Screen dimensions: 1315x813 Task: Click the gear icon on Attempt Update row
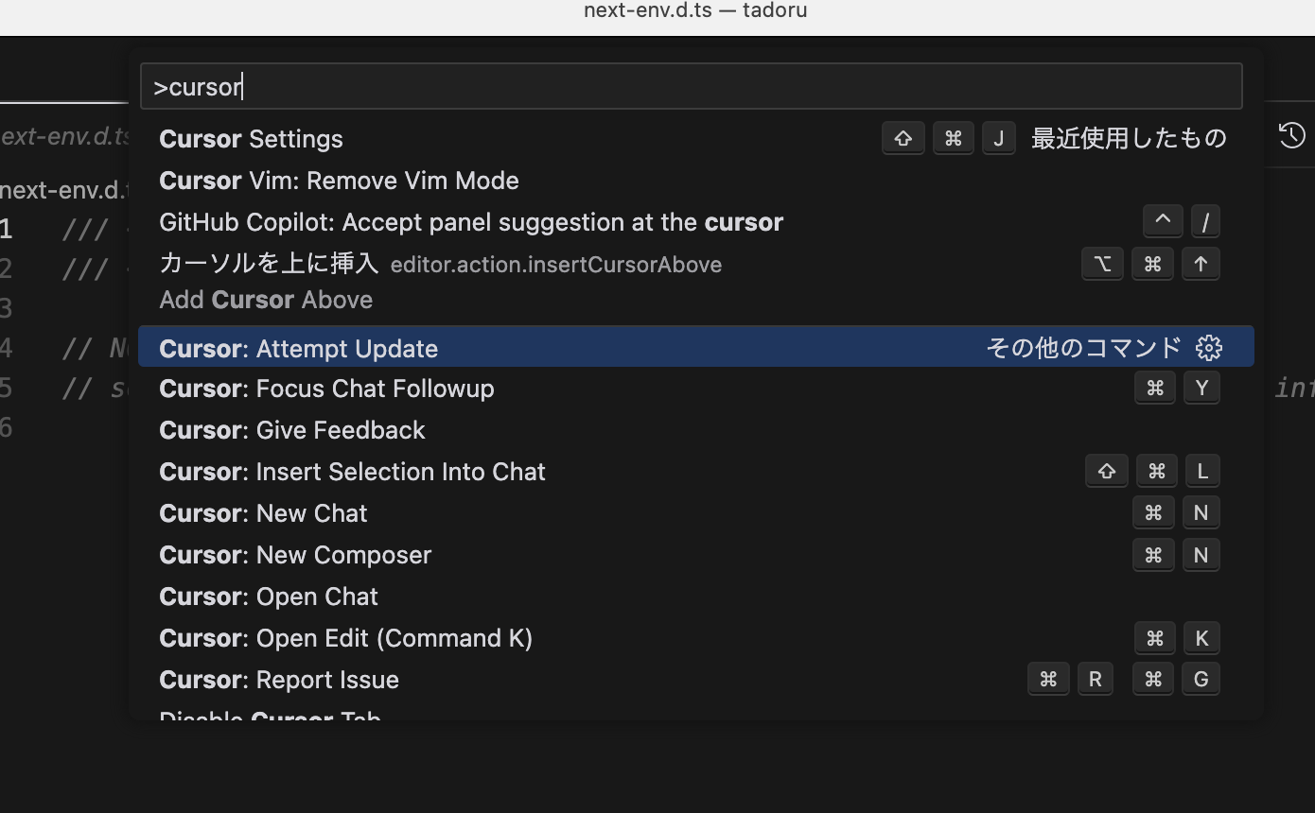point(1209,348)
